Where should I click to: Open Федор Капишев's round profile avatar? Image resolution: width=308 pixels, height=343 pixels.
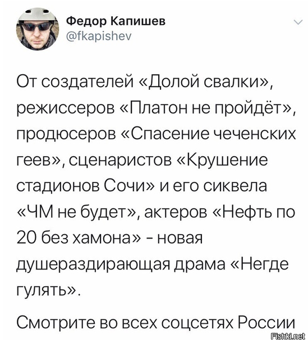pos(38,29)
